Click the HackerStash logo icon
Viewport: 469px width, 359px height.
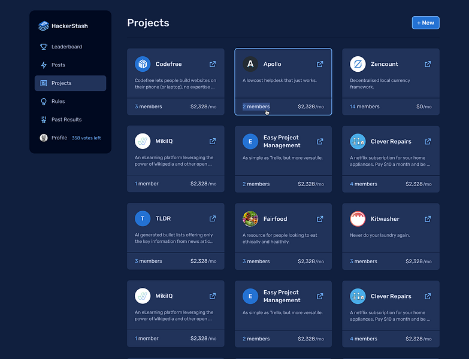tap(44, 26)
